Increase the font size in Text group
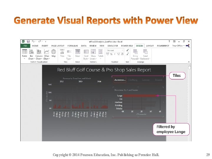This screenshot has width=212, height=159. pos(127,50)
